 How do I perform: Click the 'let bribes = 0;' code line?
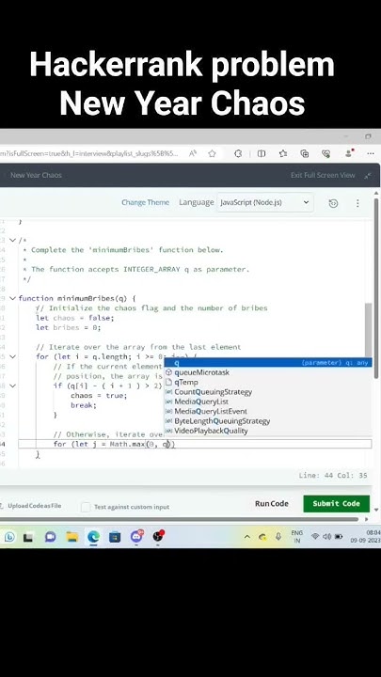69,328
